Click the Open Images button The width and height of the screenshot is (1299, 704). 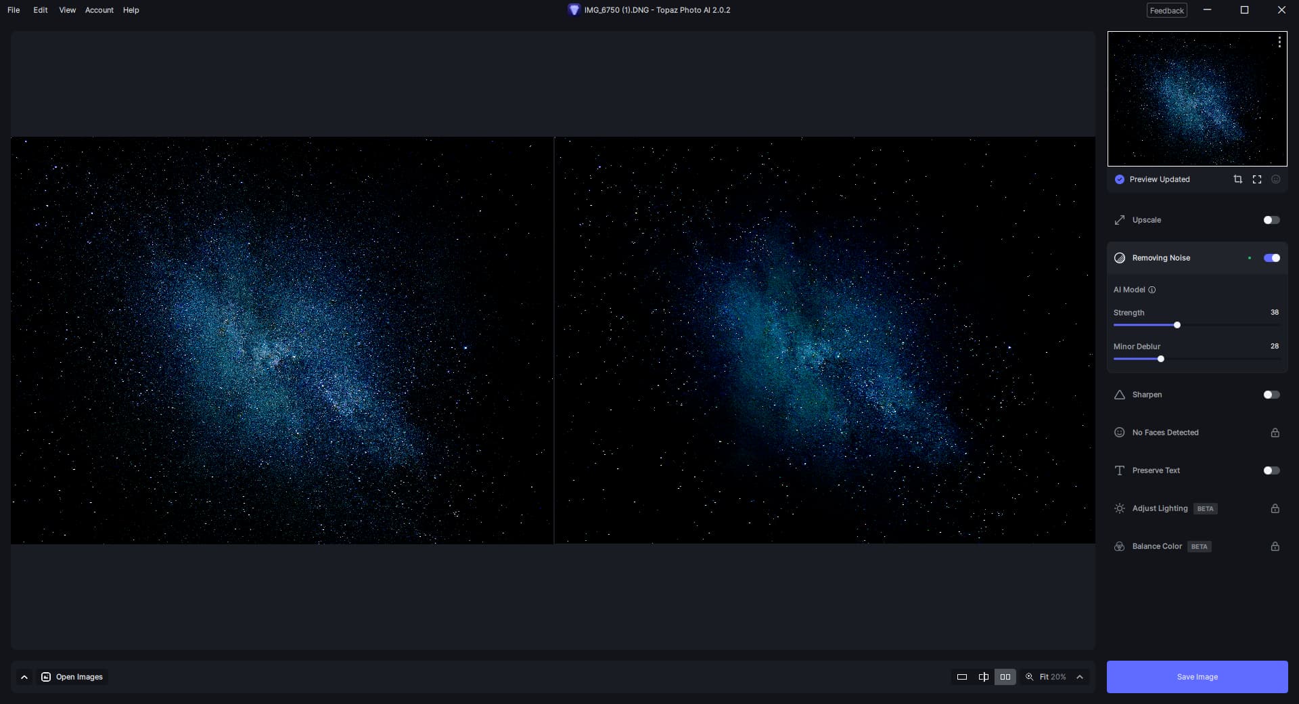coord(72,677)
